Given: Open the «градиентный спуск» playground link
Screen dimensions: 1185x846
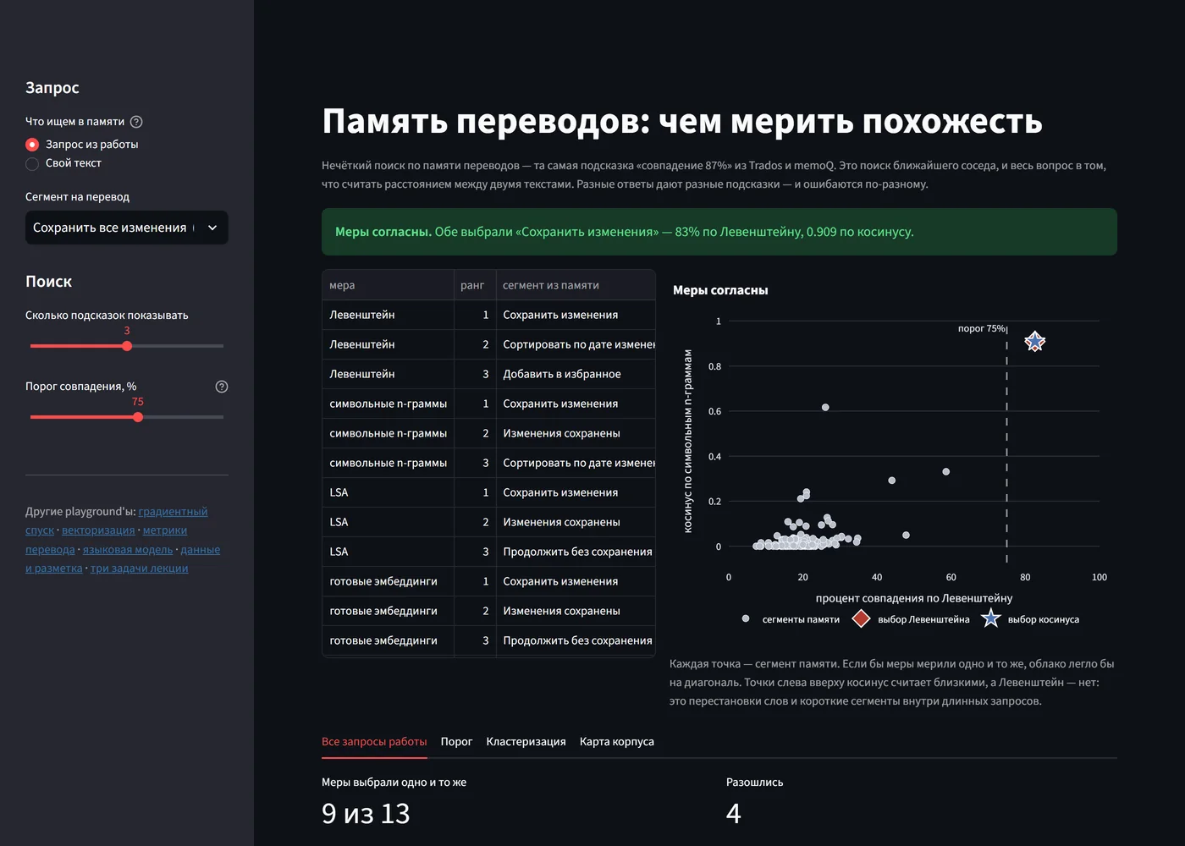Looking at the screenshot, I should [x=173, y=512].
